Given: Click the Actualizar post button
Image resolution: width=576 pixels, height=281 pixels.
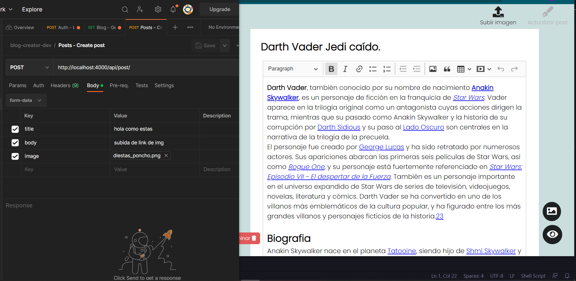Looking at the screenshot, I should pyautogui.click(x=547, y=16).
